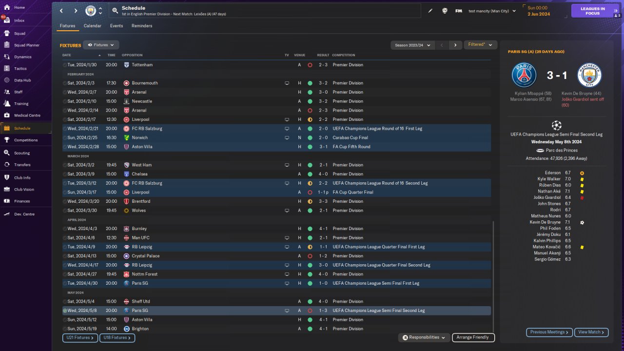The image size is (624, 351).
Task: Switch to the Calendar tab
Action: pyautogui.click(x=93, y=26)
